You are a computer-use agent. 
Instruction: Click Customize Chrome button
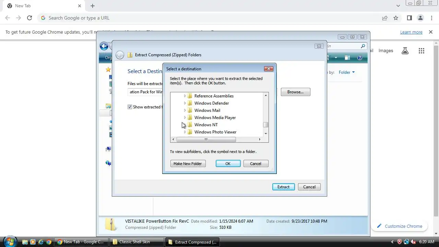coord(399,226)
